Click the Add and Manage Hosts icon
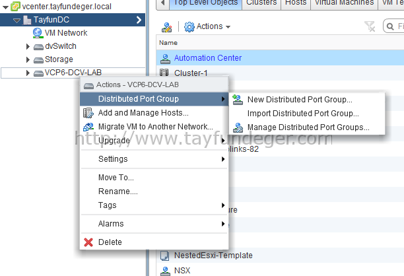 (88, 113)
